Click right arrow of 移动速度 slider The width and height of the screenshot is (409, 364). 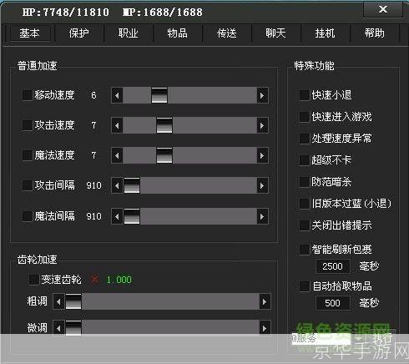pyautogui.click(x=262, y=95)
